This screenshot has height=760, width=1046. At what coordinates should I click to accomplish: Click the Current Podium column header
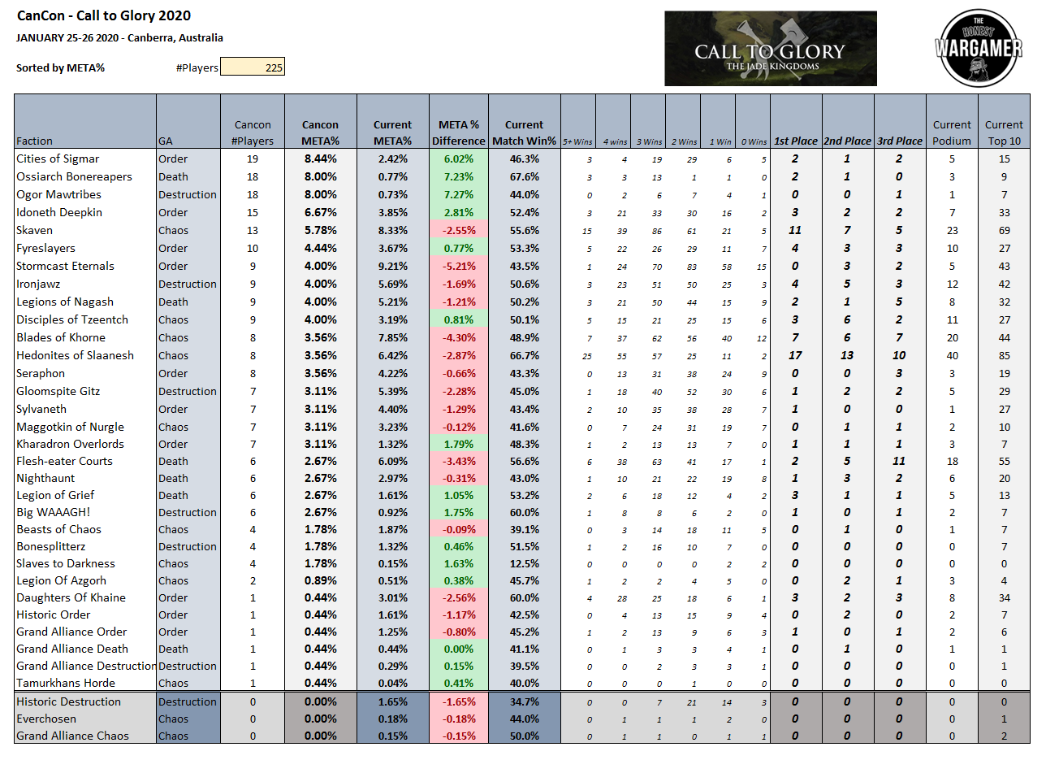(952, 132)
